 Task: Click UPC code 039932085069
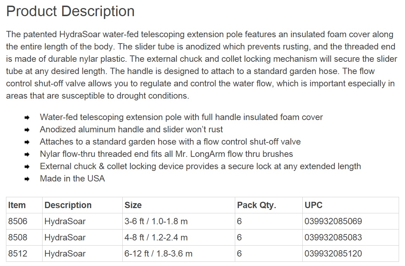pos(333,221)
